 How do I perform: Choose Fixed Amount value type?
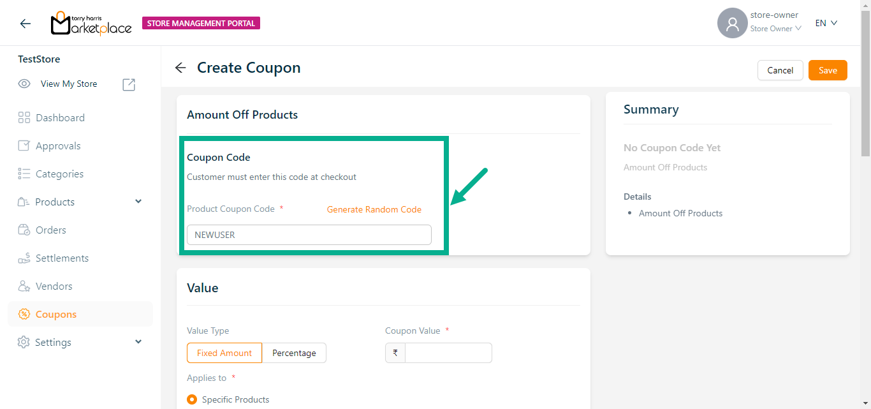224,353
